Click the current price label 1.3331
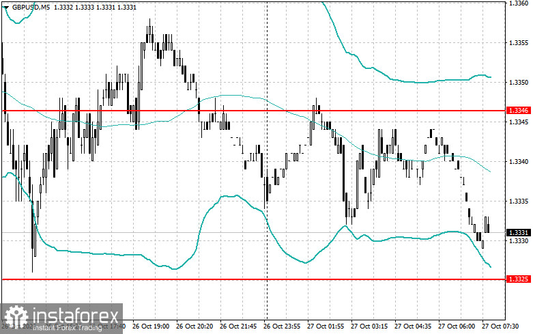Image resolution: width=533 pixels, height=334 pixels. [518, 233]
